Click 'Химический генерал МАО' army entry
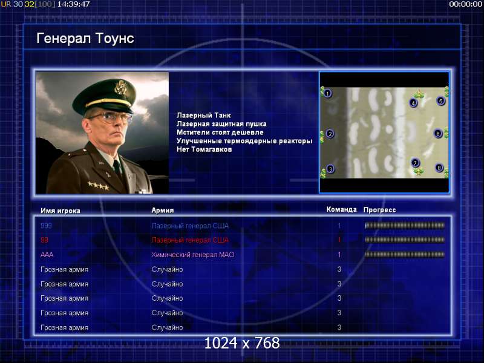 (193, 255)
